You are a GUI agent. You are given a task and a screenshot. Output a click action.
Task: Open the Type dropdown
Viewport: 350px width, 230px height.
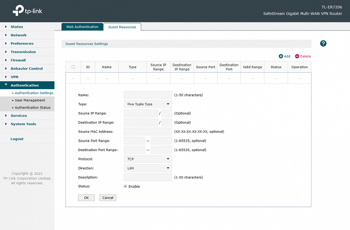point(148,104)
